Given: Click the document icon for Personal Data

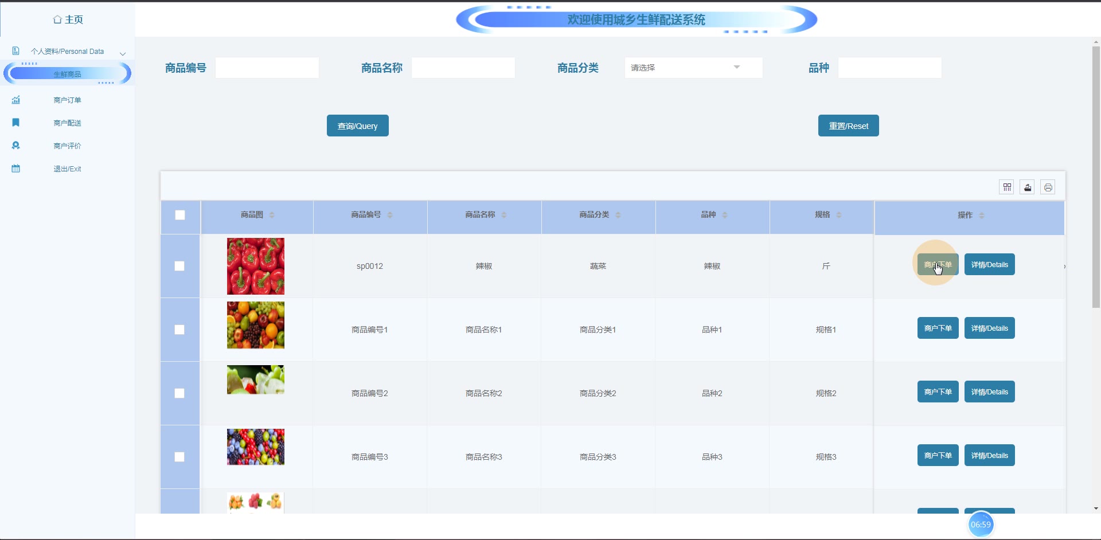Looking at the screenshot, I should click(16, 51).
